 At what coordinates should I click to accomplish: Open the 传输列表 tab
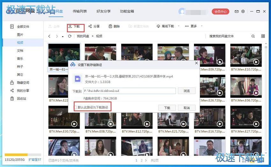pos(80,11)
